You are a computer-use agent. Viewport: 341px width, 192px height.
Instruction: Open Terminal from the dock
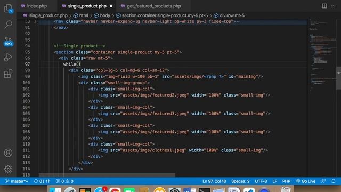click(x=204, y=190)
